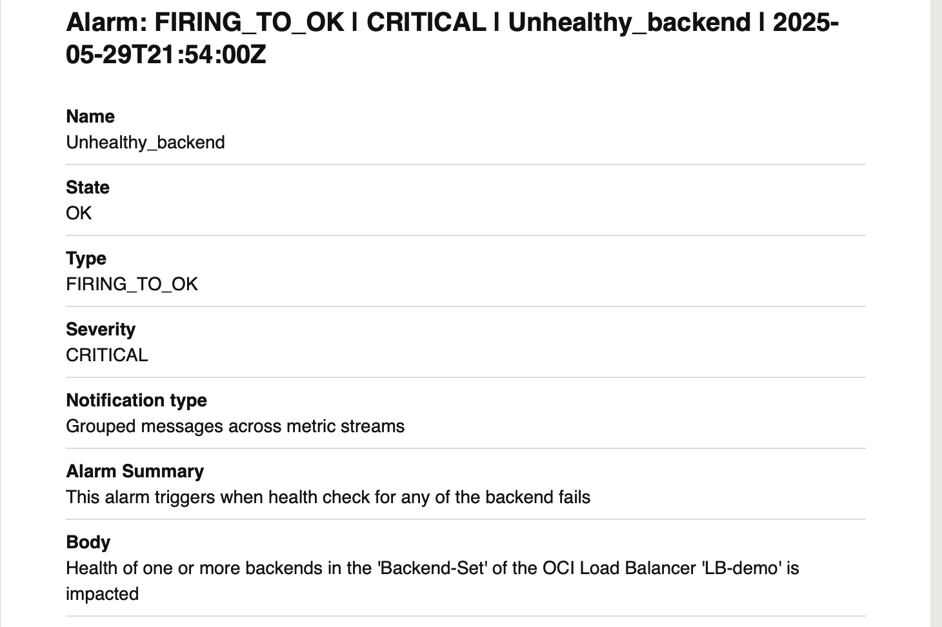Click the State field label

(88, 188)
